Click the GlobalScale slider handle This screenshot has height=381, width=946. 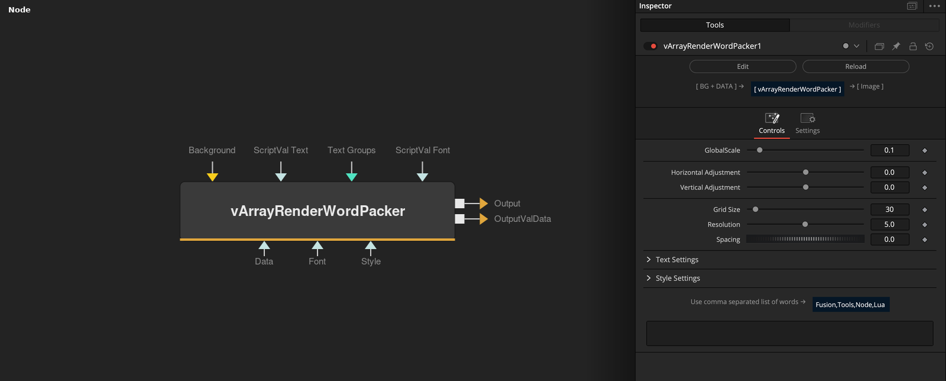(760, 150)
